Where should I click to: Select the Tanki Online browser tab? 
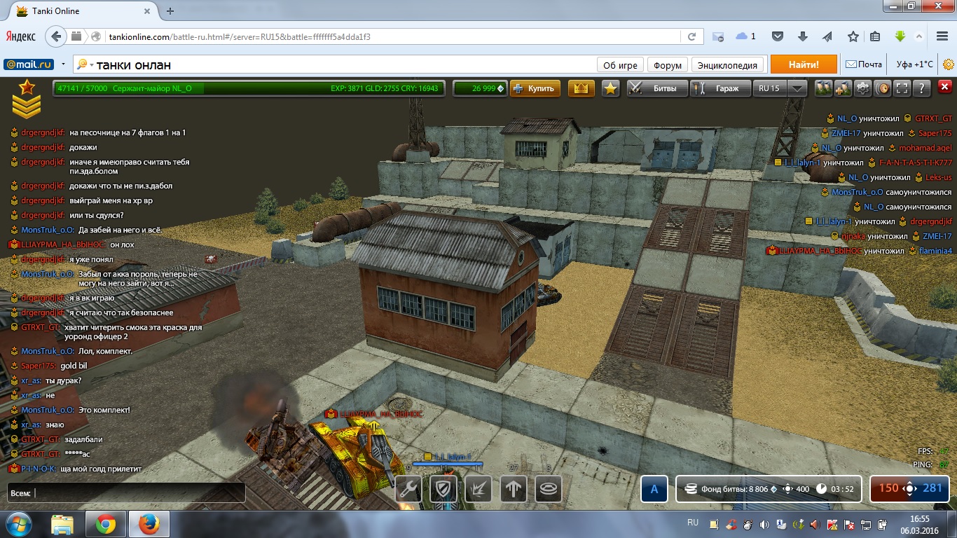click(81, 11)
